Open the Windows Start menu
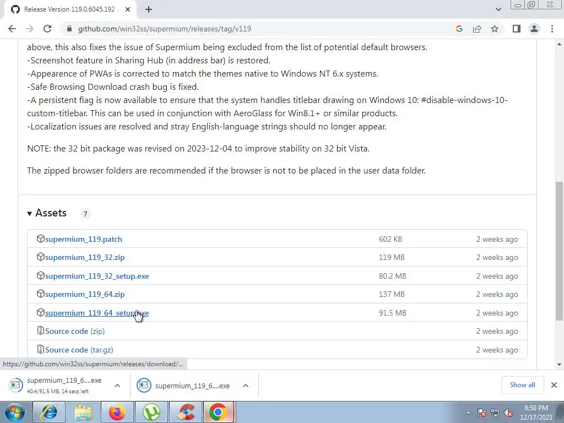The width and height of the screenshot is (564, 423). [15, 412]
